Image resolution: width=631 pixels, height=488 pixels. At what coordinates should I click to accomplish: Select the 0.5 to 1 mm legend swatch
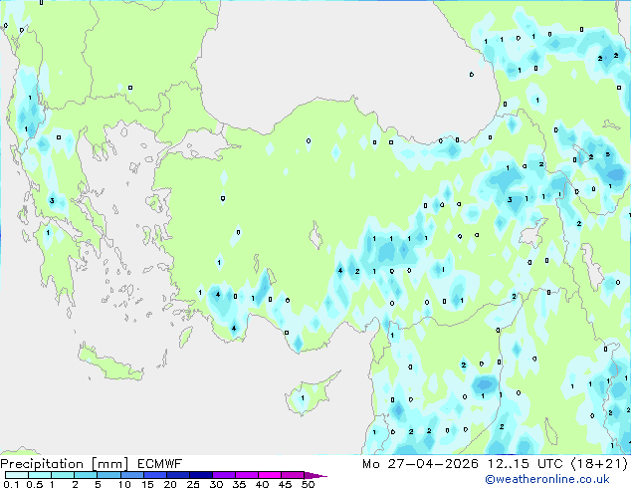pos(40,475)
